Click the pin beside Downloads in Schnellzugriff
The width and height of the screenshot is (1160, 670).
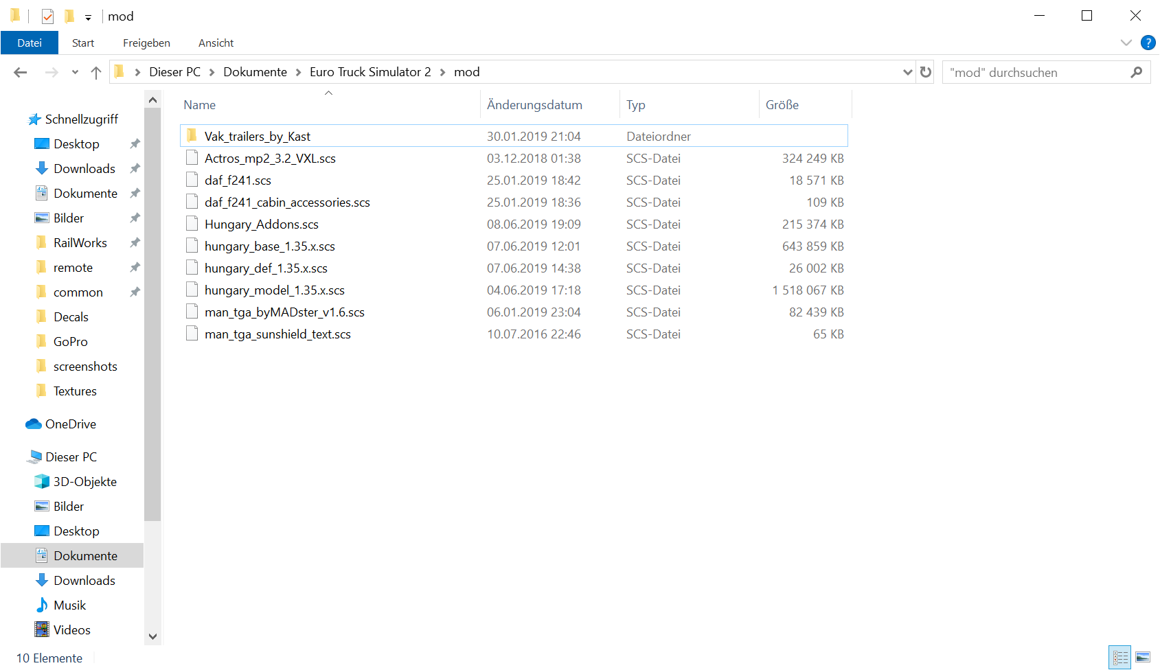[x=135, y=168]
